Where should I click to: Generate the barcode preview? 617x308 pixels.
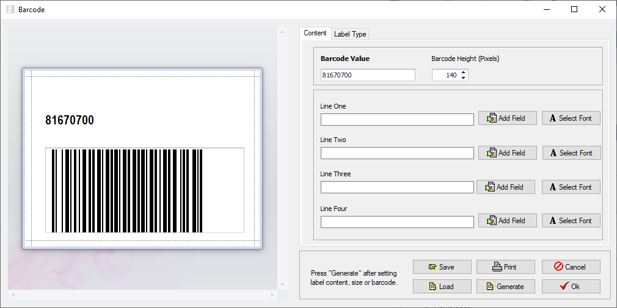coord(506,287)
